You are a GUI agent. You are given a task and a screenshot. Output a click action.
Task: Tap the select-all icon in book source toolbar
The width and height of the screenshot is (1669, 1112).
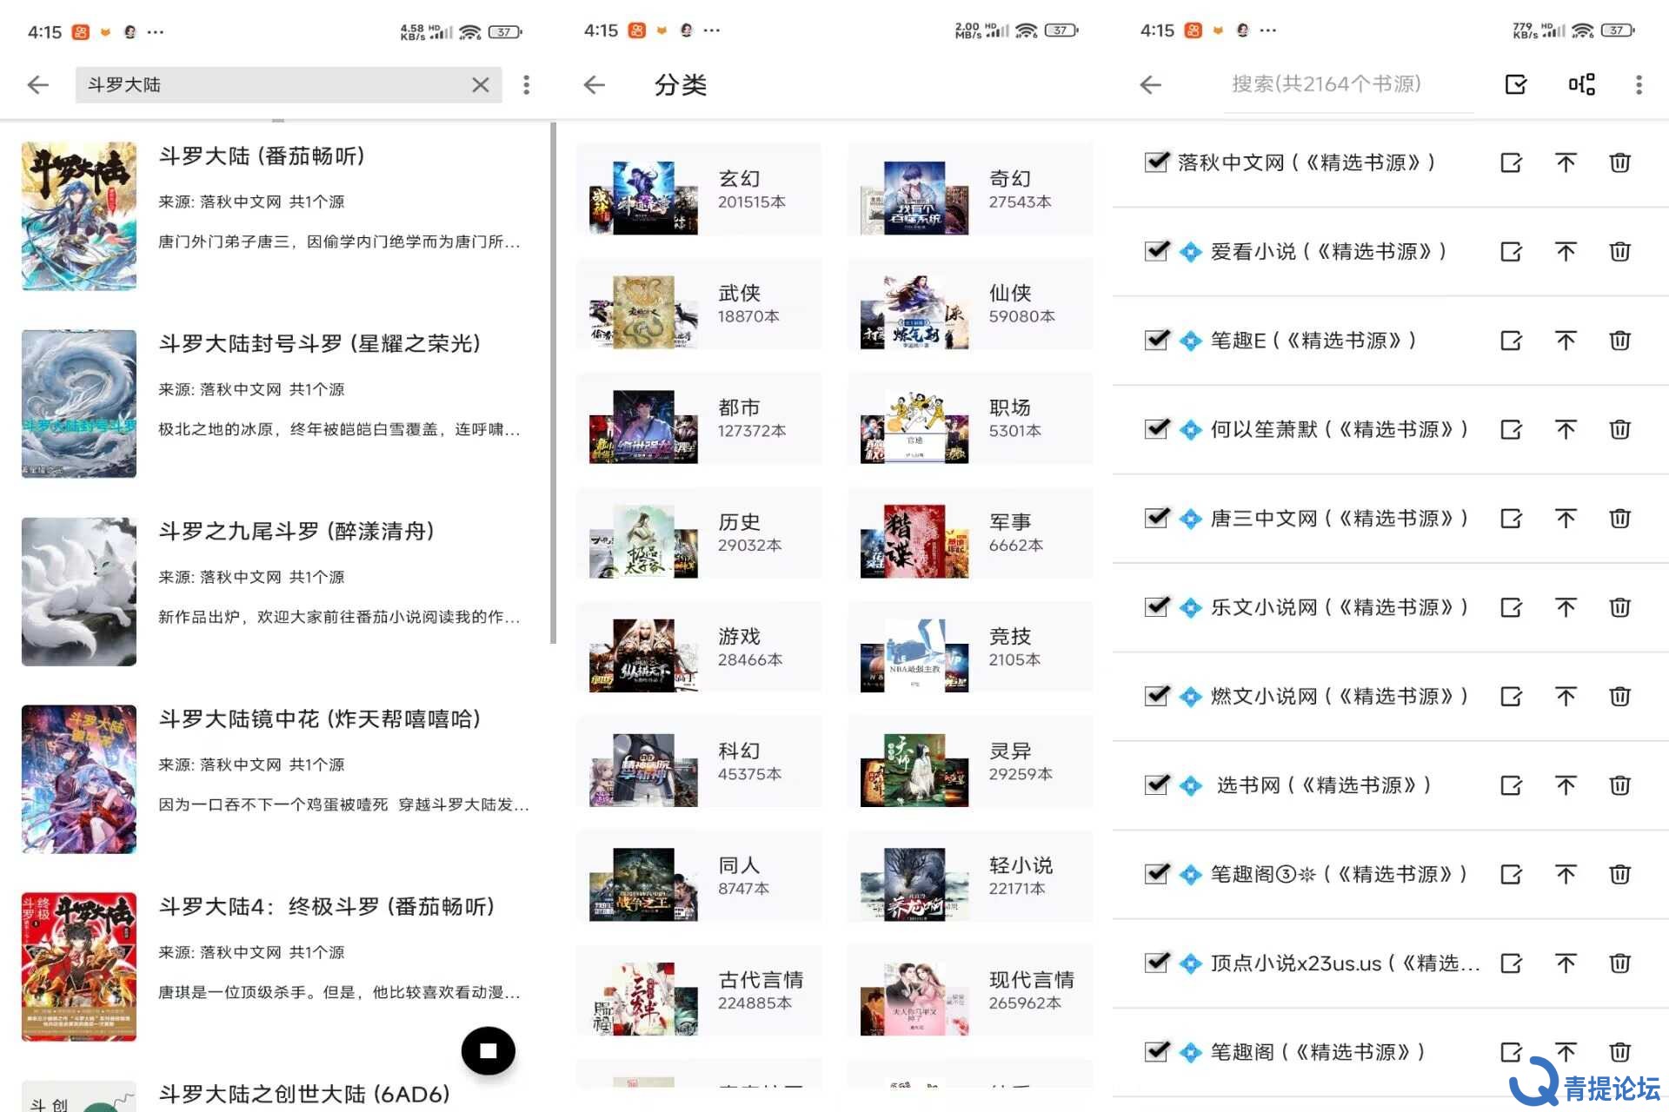(1516, 84)
